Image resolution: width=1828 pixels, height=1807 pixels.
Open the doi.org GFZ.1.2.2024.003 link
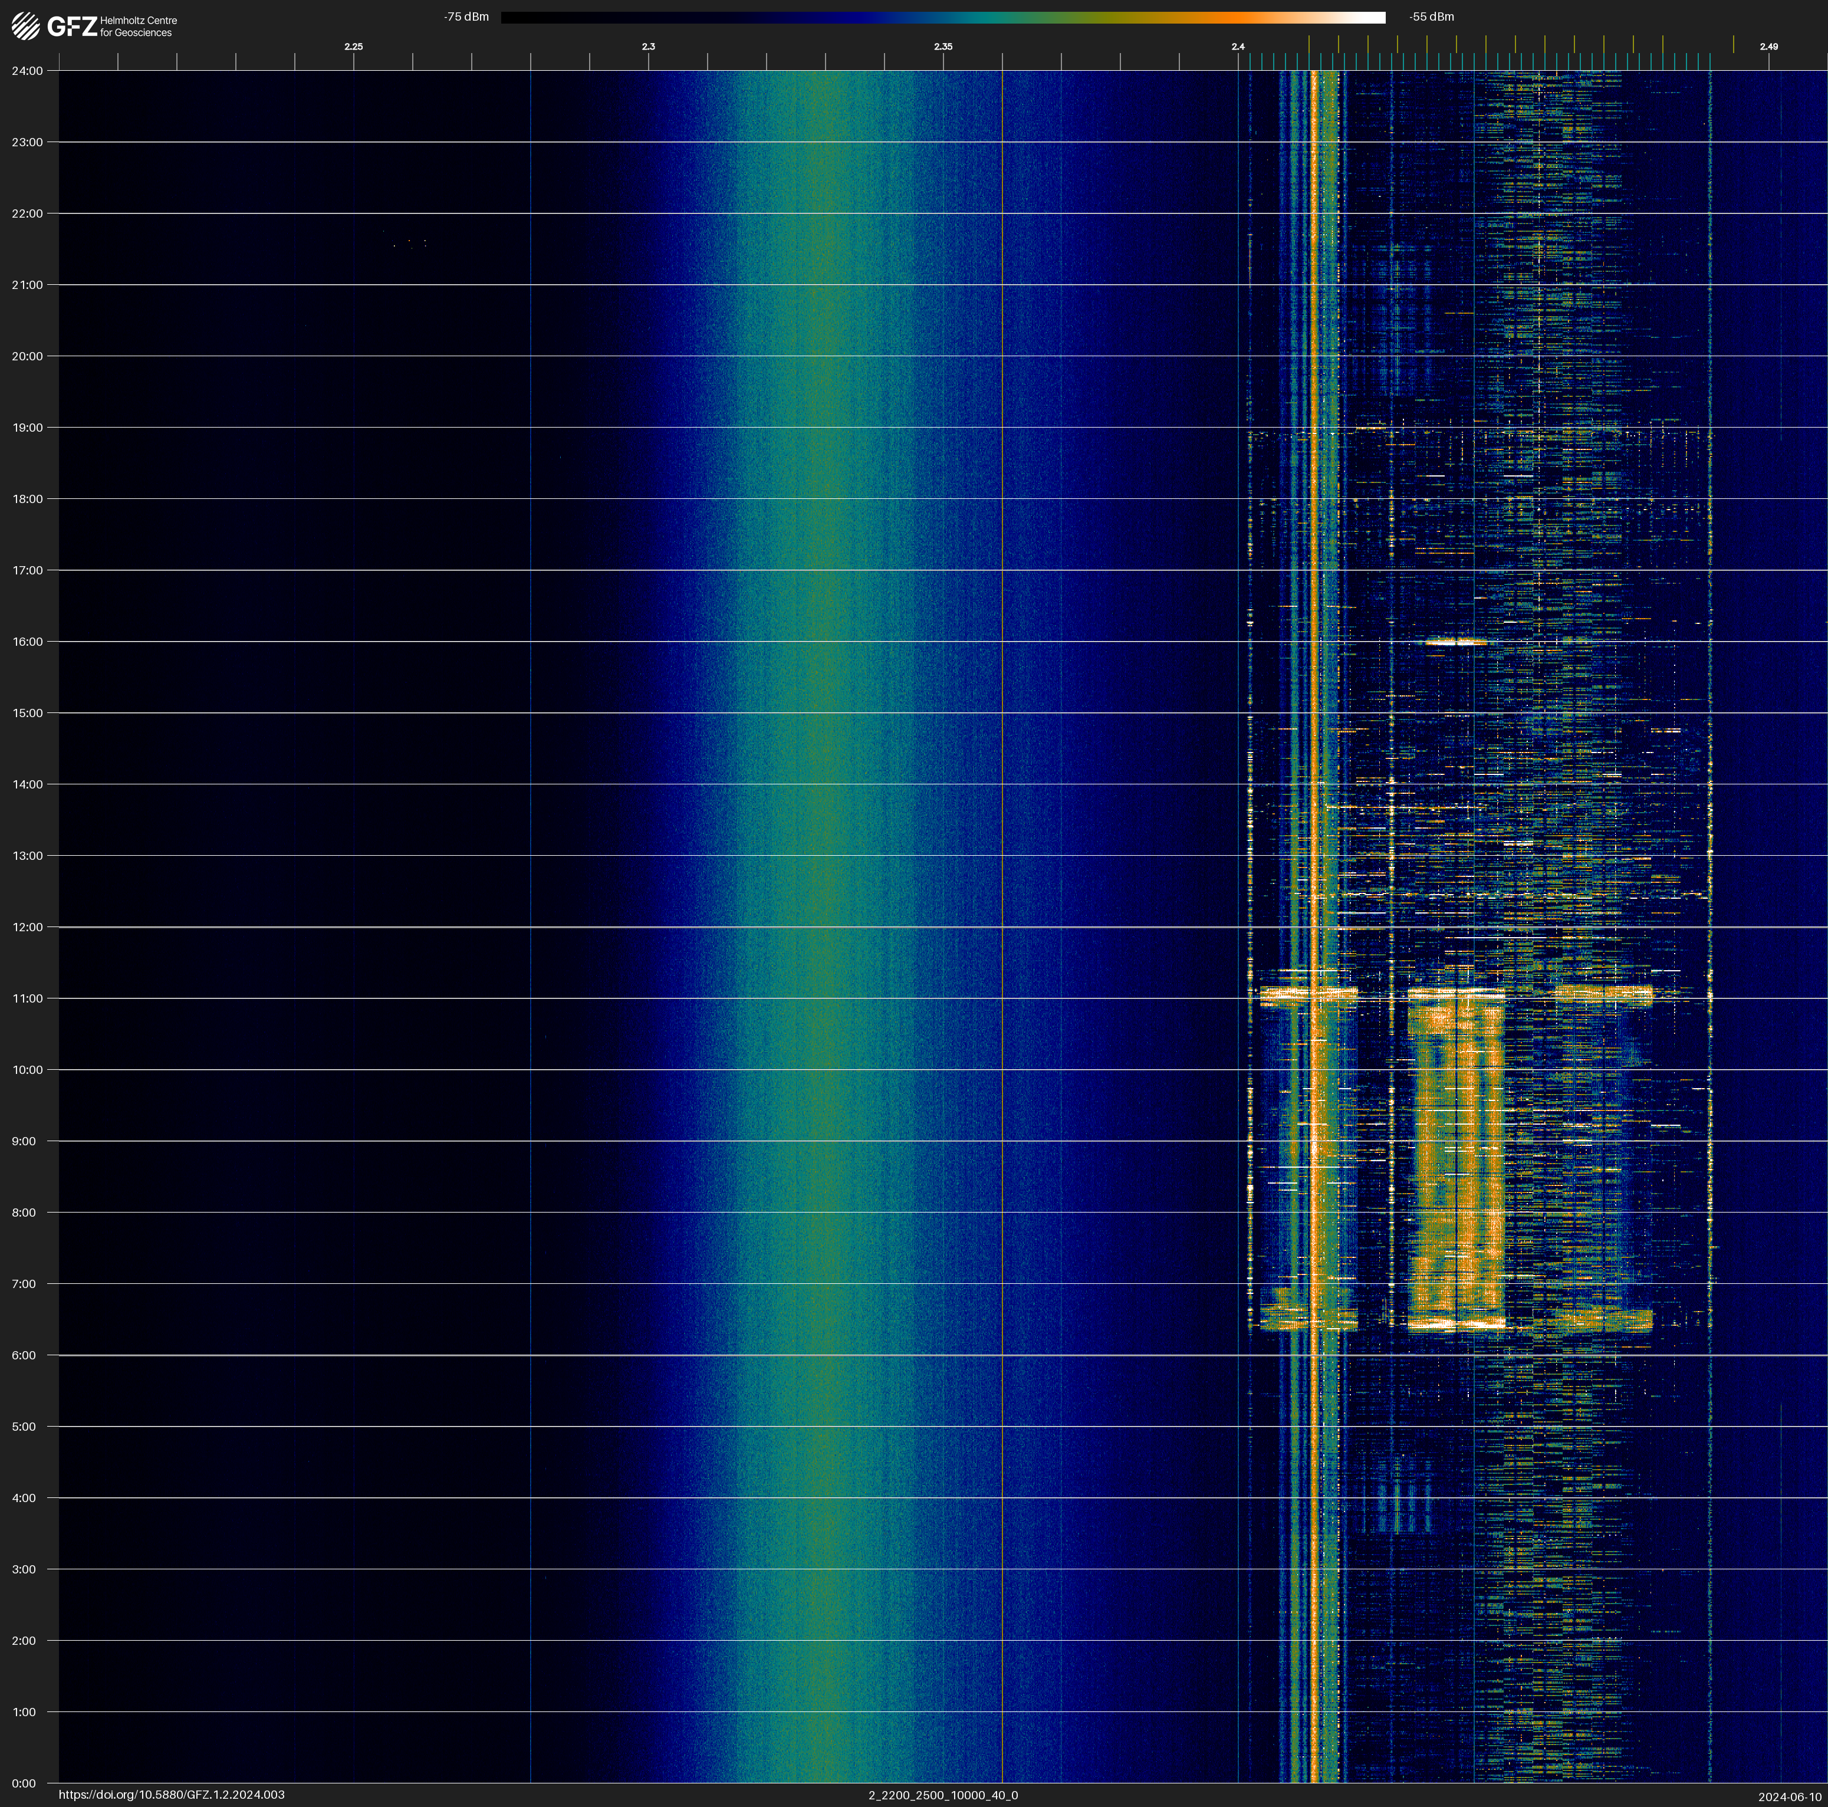pos(171,1795)
